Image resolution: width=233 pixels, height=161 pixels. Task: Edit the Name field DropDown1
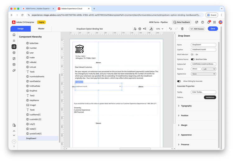[x=203, y=45]
